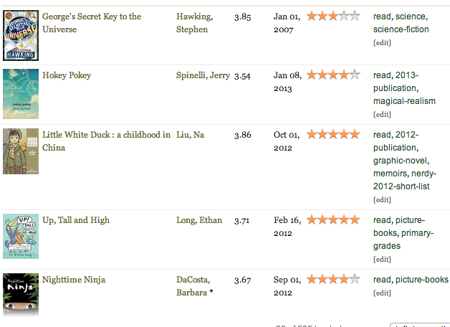Screen dimensions: 450x327
Task: Open George's Secret Key book cover thumbnail
Action: (x=21, y=36)
